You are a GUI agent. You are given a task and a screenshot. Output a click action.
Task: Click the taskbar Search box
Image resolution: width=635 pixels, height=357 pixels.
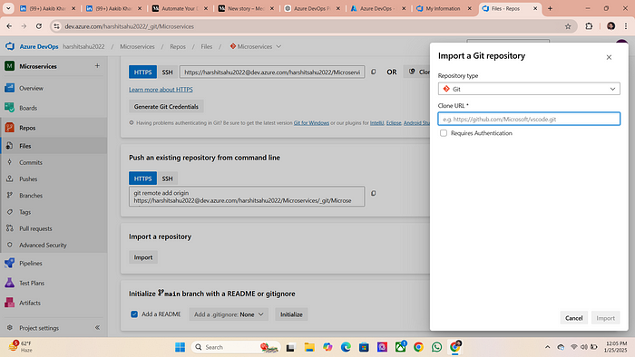tap(236, 347)
